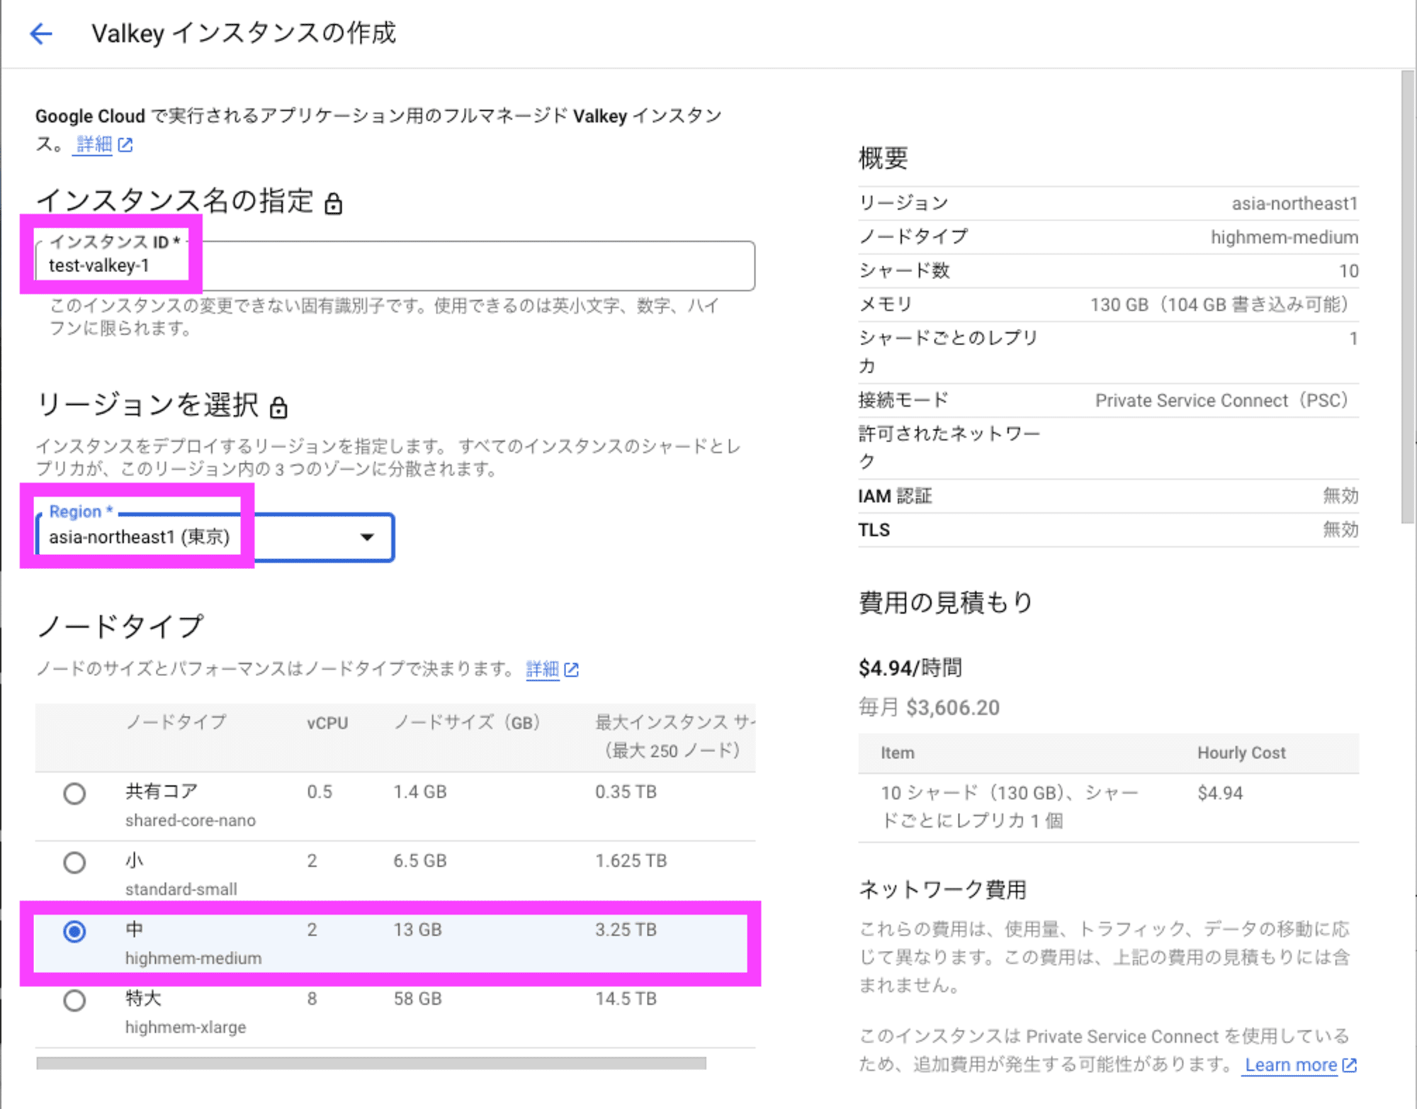Click the lock icon beside リージョンを選択
The image size is (1417, 1109).
click(278, 407)
